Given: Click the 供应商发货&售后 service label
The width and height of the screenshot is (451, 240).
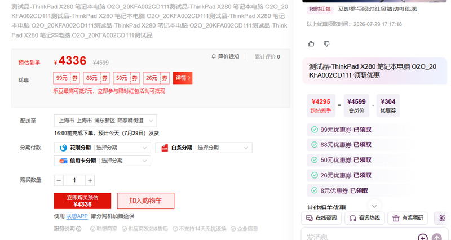Looking at the screenshot, I should coord(145,229).
